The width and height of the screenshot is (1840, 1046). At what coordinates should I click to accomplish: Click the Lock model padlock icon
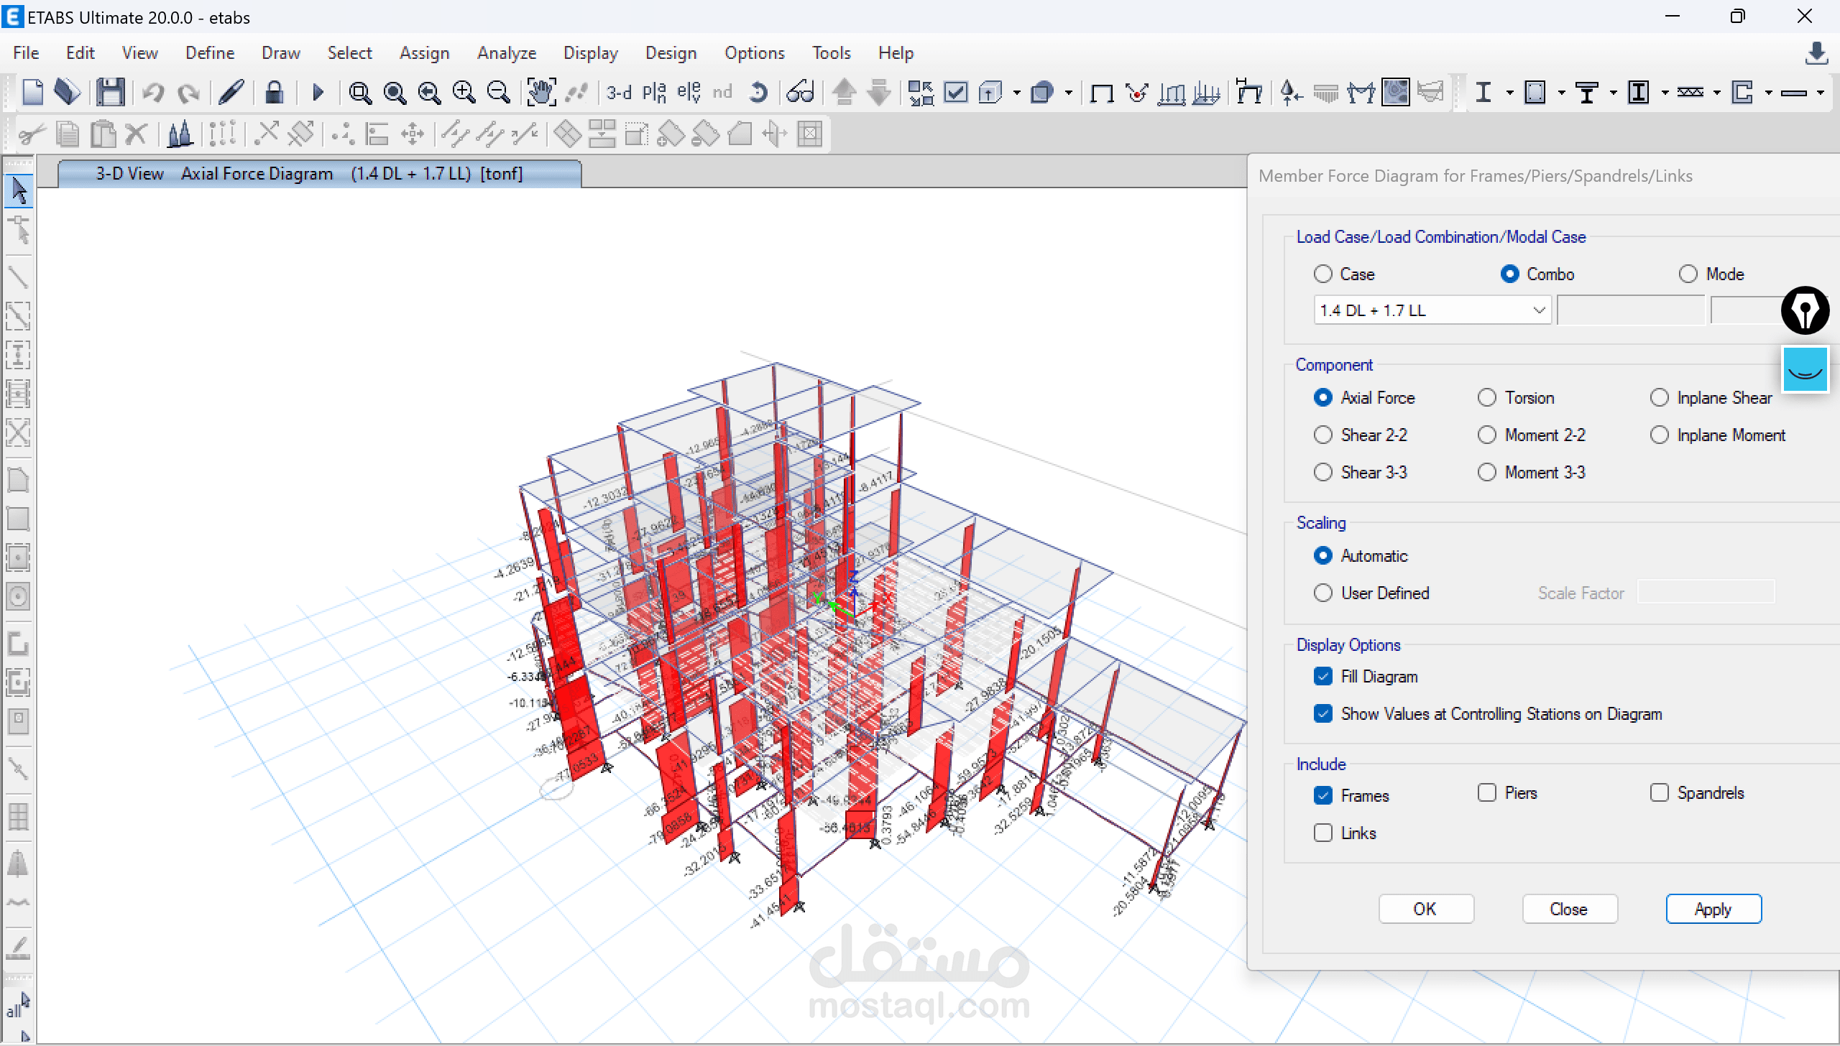point(274,93)
